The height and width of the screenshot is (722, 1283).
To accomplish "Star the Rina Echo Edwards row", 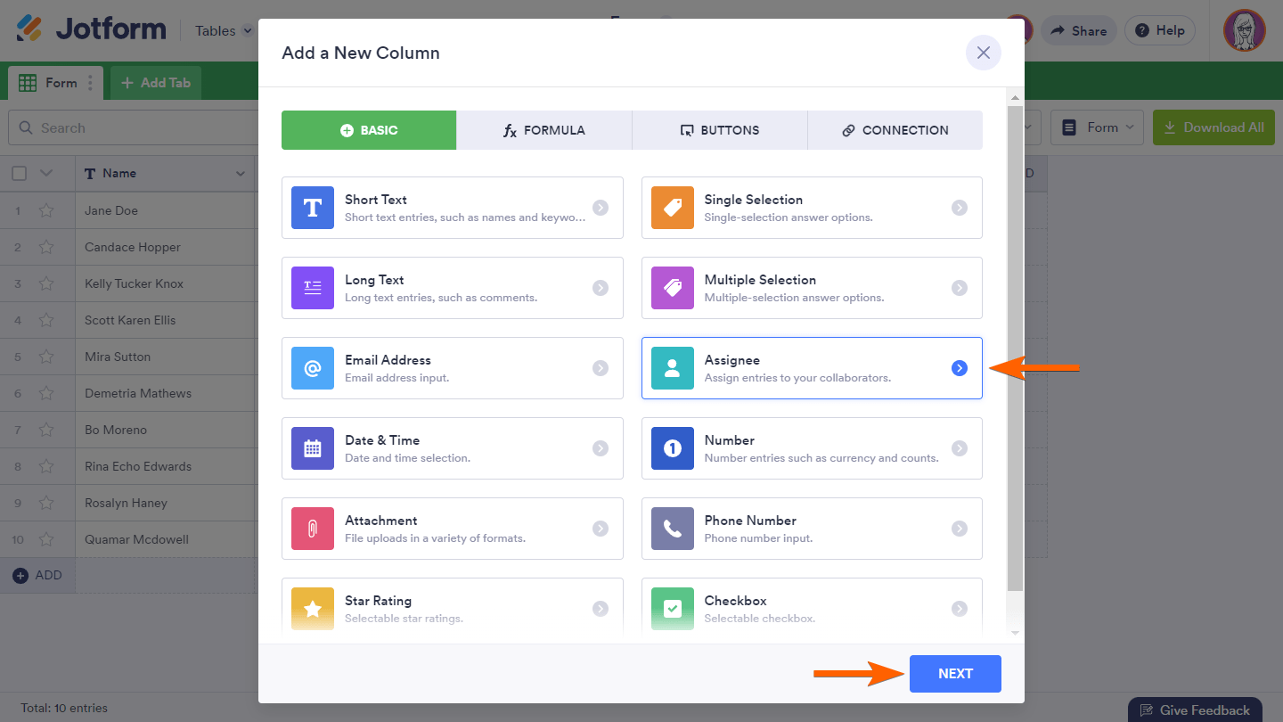I will (46, 467).
